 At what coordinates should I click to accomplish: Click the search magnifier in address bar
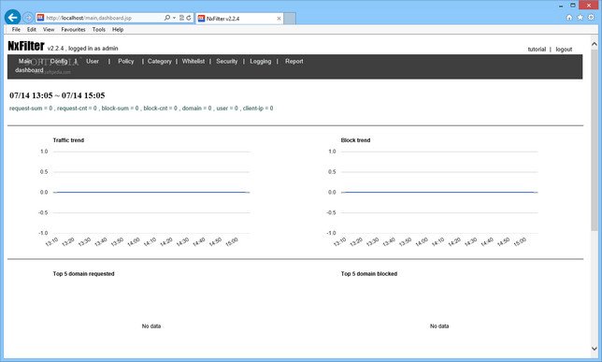pos(167,18)
